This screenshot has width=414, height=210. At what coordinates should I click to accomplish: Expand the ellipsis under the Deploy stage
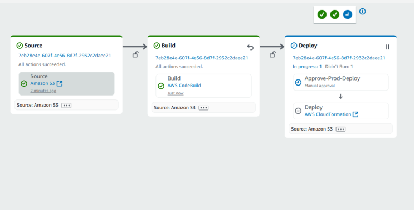coord(340,129)
